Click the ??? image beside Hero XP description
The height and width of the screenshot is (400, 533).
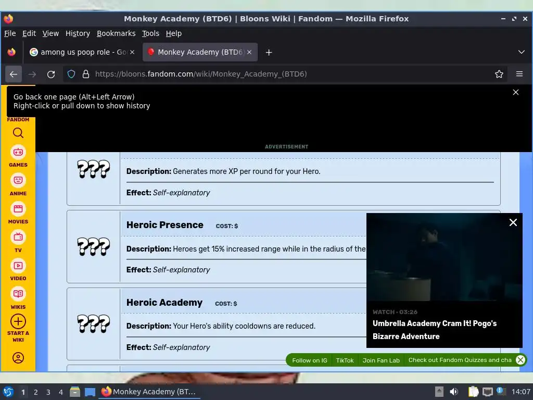coord(94,169)
